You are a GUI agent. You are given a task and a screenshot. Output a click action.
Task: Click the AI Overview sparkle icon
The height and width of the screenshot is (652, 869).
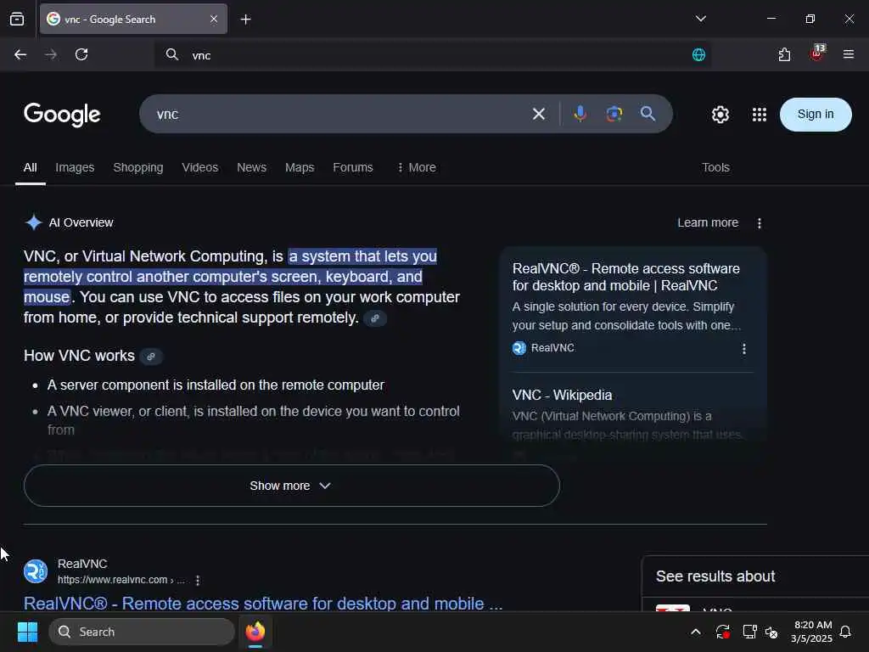point(33,222)
